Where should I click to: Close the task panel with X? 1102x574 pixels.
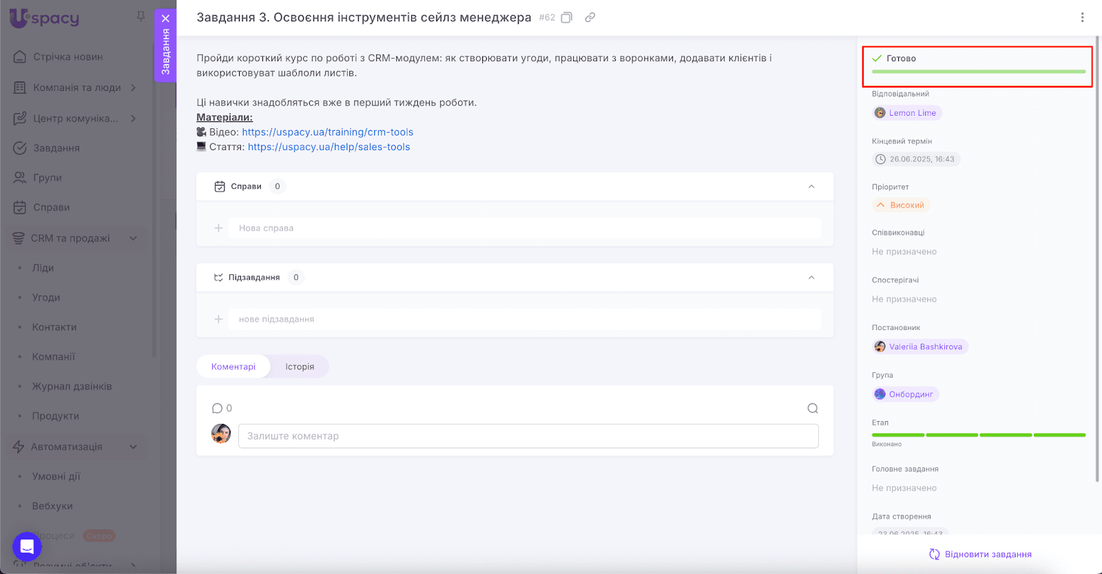tap(165, 19)
